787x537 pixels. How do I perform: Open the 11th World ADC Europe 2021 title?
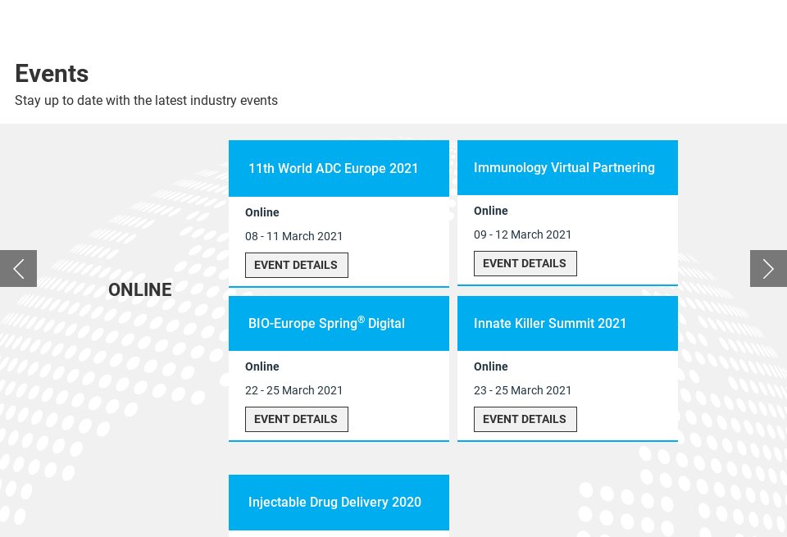coord(334,169)
